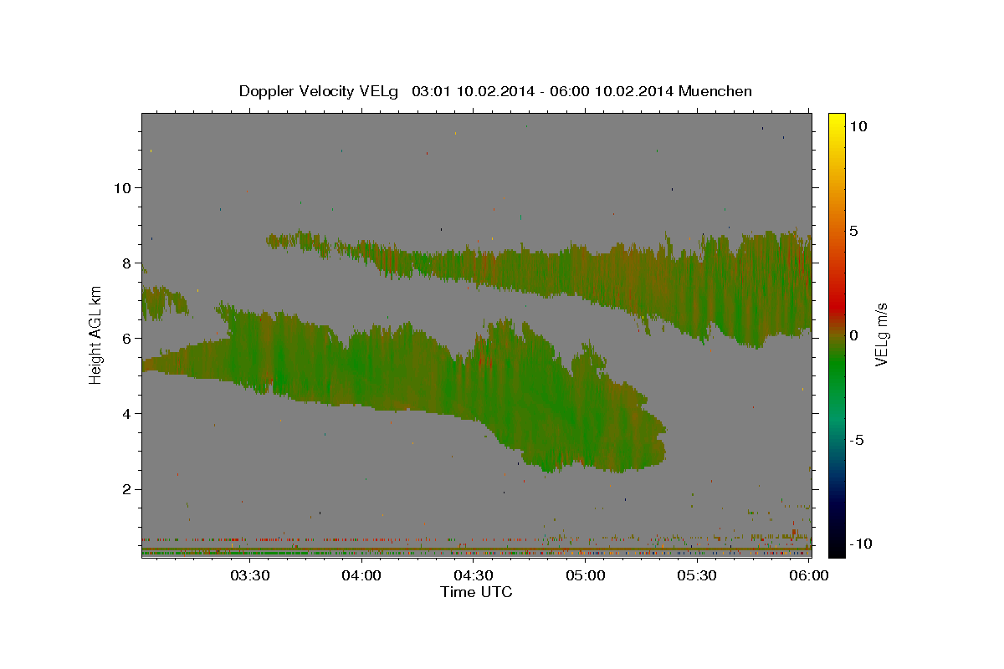Click the height axis label 2
1004x669 pixels.
126,488
